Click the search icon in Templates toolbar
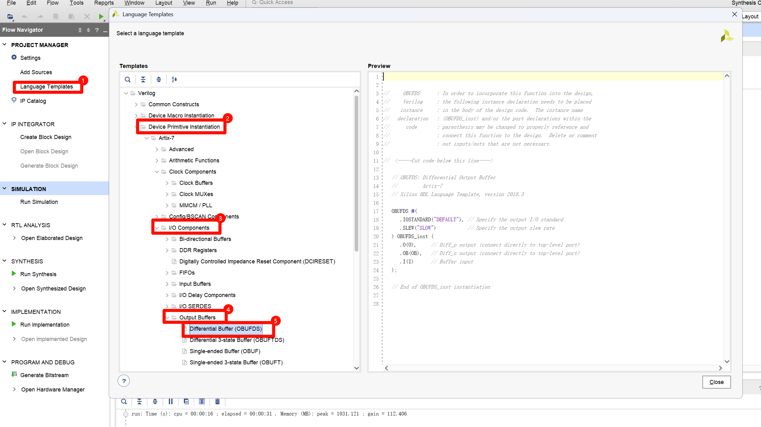Screen dimensions: 761x427 128,79
